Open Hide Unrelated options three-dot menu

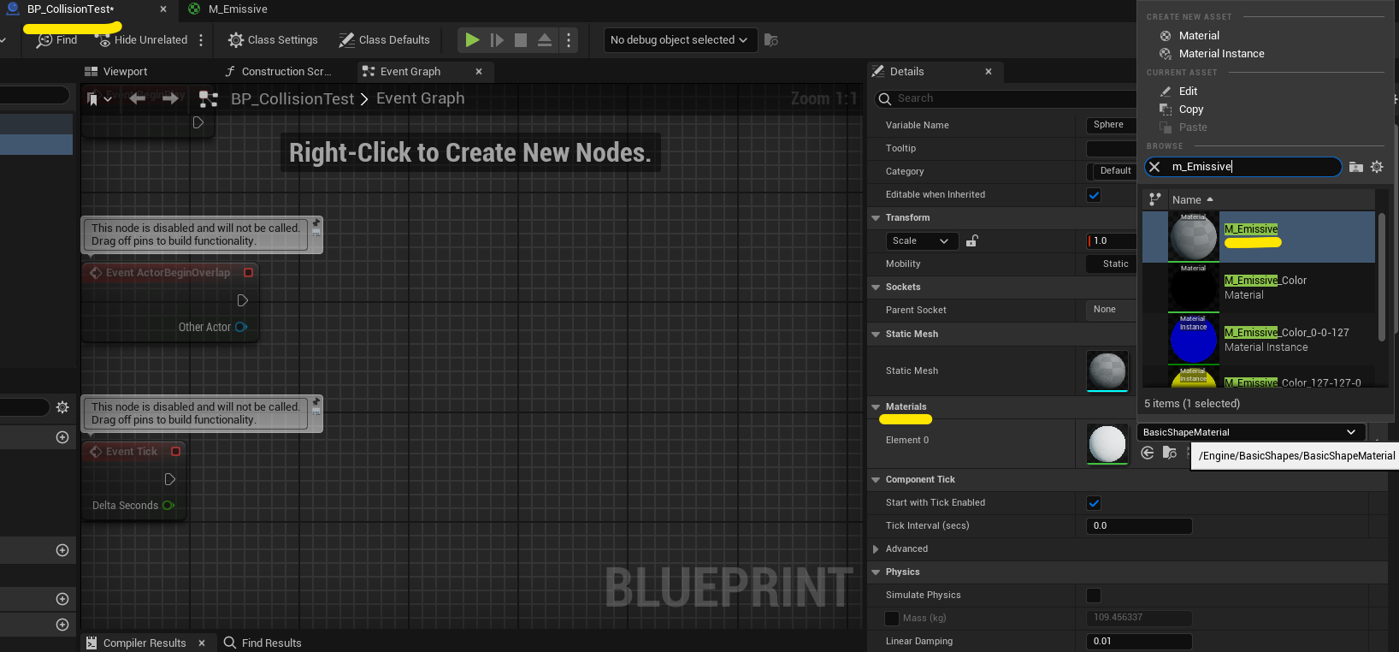point(201,40)
